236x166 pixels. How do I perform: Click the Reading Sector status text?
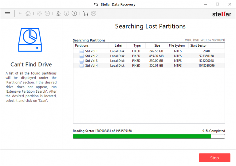tap(102, 131)
